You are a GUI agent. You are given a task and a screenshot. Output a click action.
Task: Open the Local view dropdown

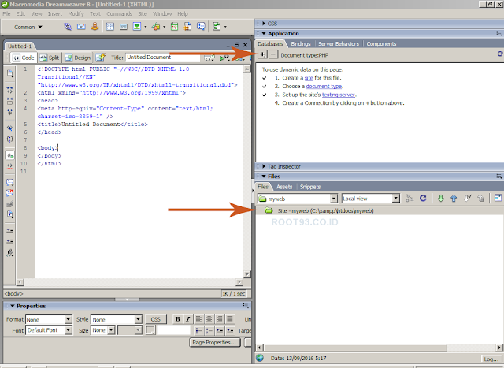coord(396,199)
